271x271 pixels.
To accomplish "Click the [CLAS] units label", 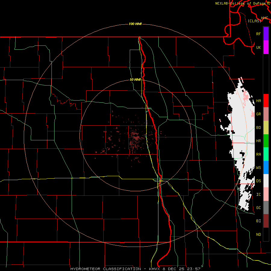I will [254, 21].
